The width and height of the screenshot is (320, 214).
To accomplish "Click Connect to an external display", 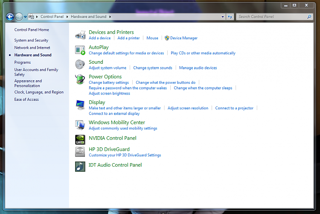I will (x=114, y=114).
